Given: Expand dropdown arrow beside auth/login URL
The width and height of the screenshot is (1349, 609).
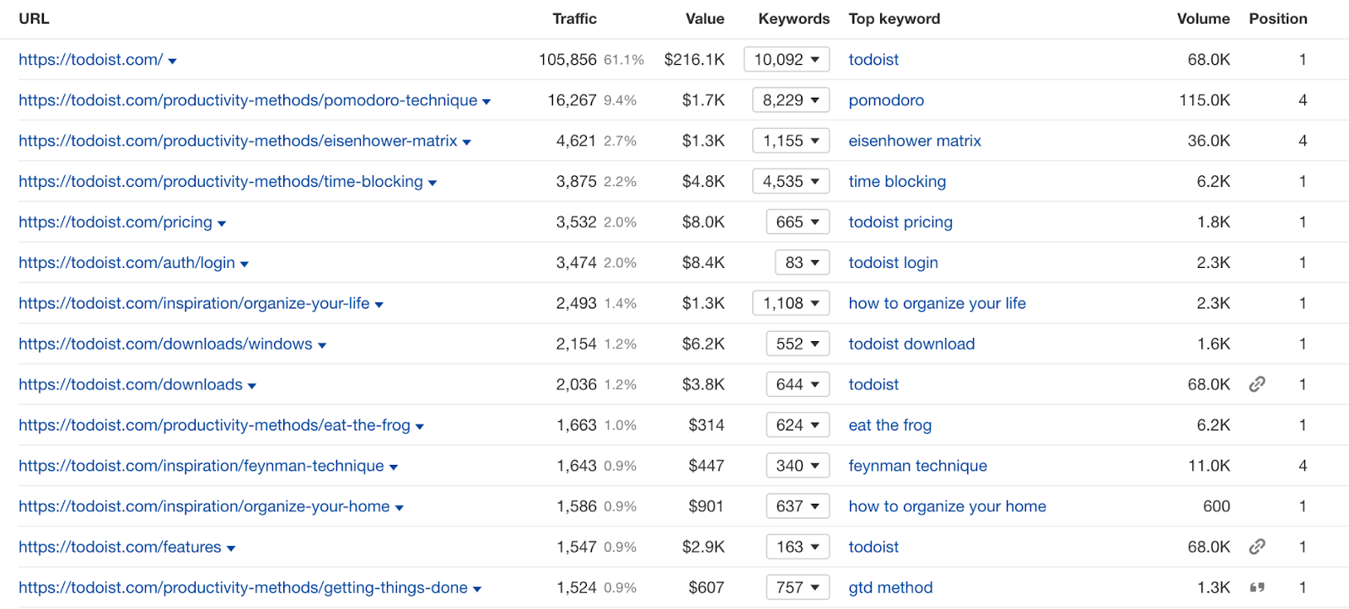Looking at the screenshot, I should [x=245, y=264].
